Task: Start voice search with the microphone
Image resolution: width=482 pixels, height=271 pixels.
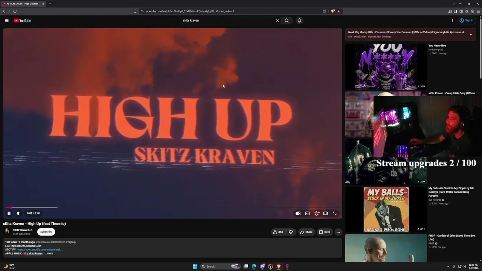Action: pos(299,21)
